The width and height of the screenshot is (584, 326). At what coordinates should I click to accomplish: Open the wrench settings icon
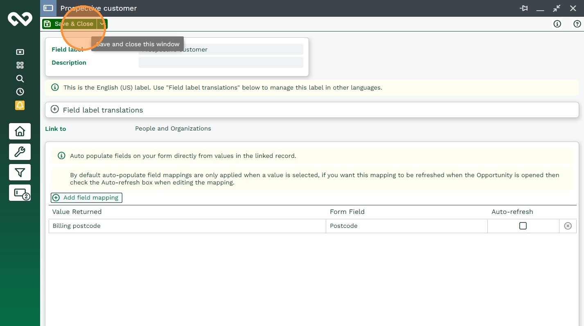coord(20,152)
